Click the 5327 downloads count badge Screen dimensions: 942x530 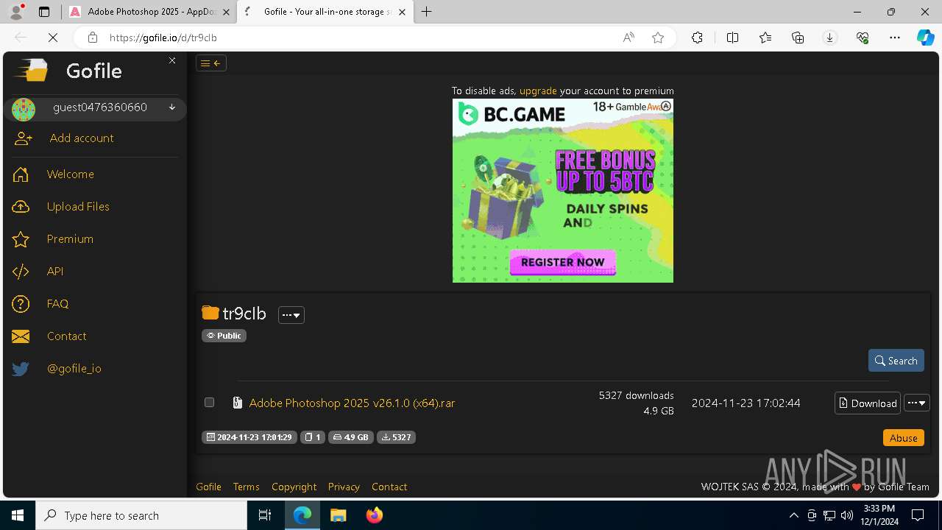[x=396, y=437]
